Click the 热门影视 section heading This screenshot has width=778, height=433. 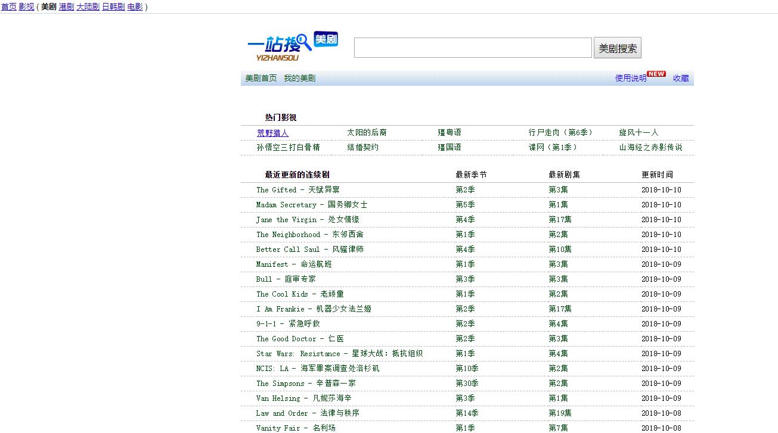click(281, 118)
